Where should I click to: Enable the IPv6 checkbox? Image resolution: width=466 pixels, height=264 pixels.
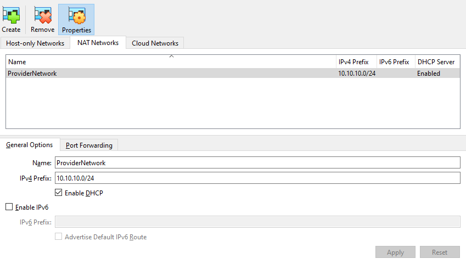click(x=9, y=207)
